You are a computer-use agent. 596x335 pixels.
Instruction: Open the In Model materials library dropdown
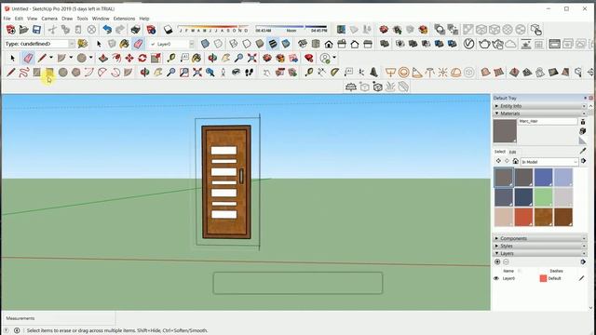[576, 162]
